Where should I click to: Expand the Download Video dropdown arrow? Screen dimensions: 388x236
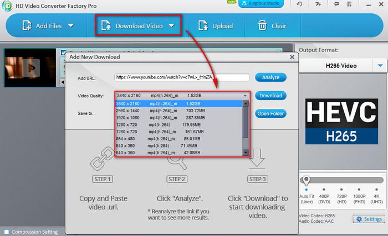pyautogui.click(x=171, y=25)
